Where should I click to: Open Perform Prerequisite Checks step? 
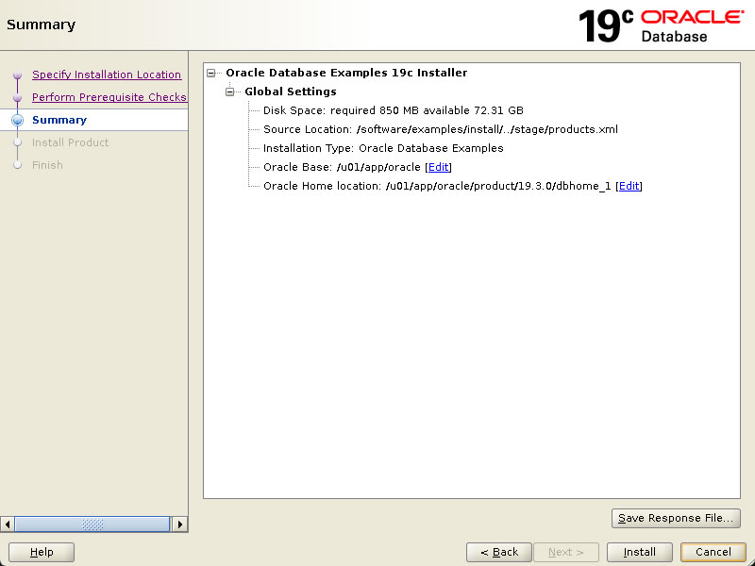[109, 97]
